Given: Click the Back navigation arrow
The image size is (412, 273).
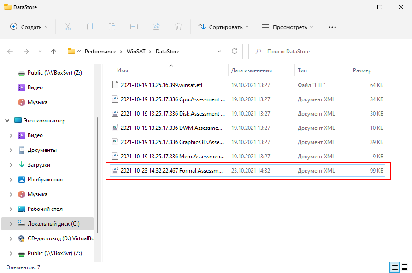Looking at the screenshot, I should 10,52.
